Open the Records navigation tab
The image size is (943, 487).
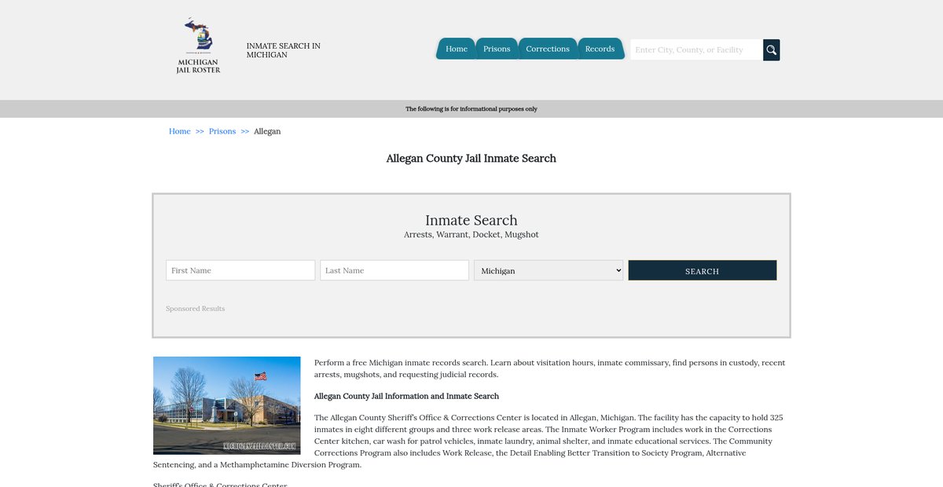tap(600, 49)
